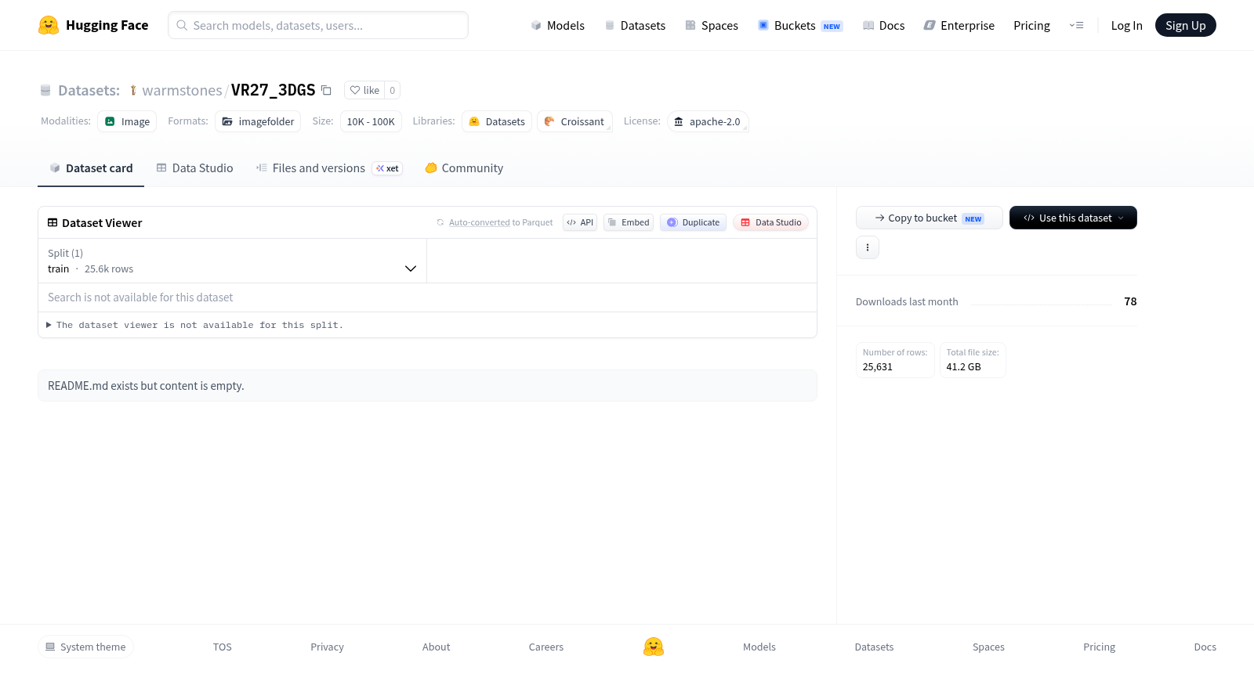The image size is (1254, 674).
Task: Focus the search models, datasets, users field
Action: click(x=318, y=25)
